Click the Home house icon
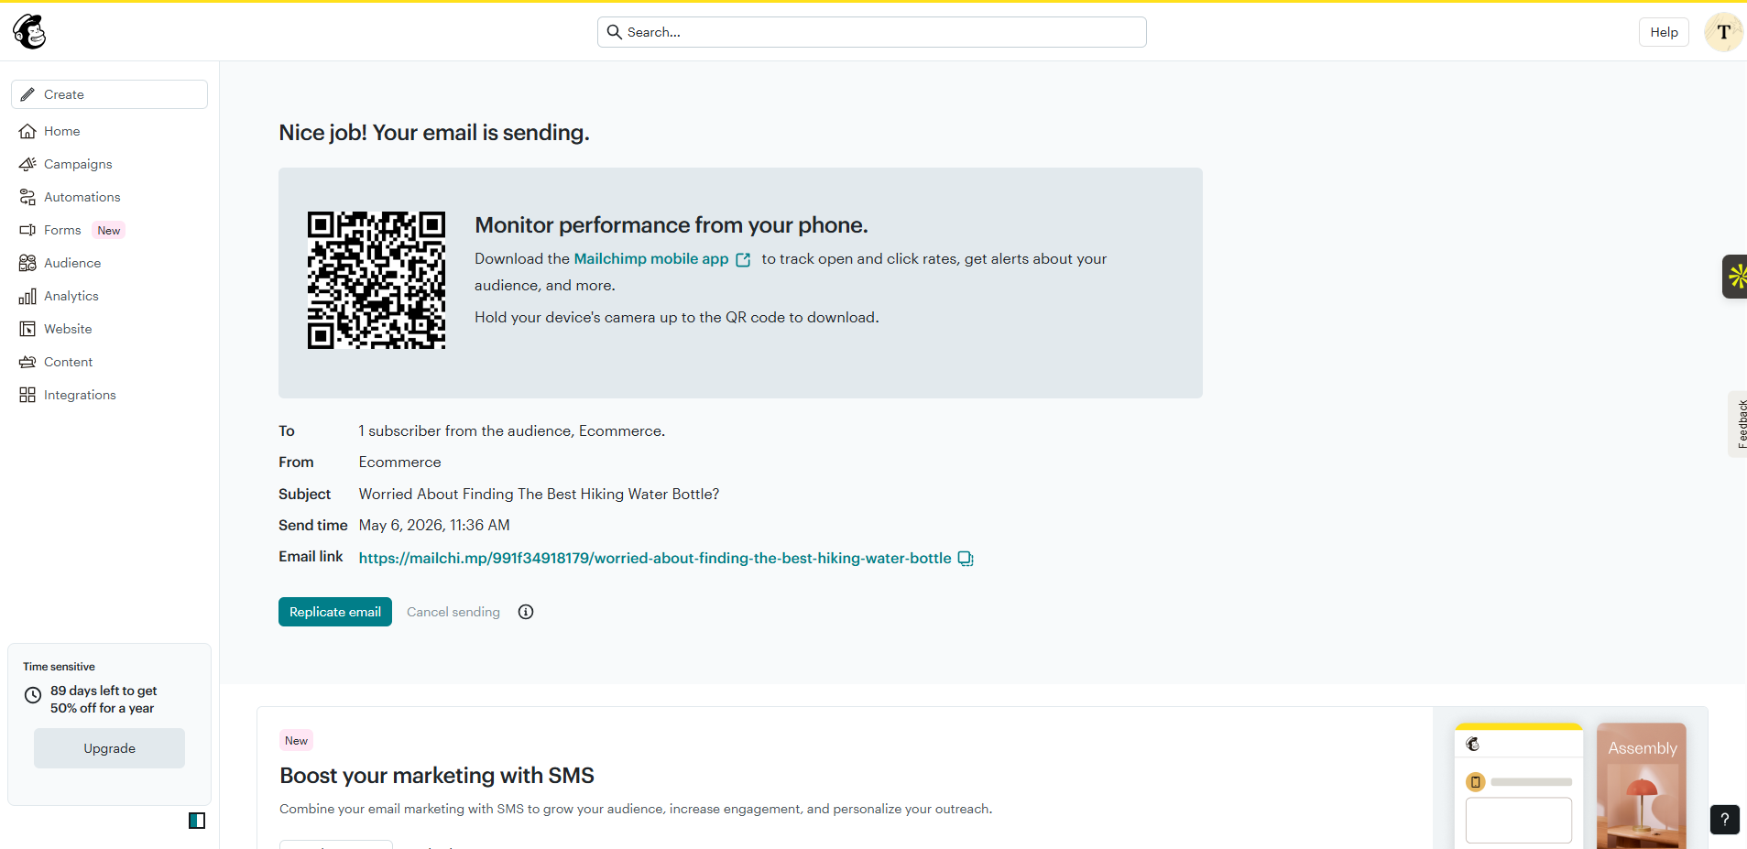The width and height of the screenshot is (1747, 849). [x=27, y=131]
